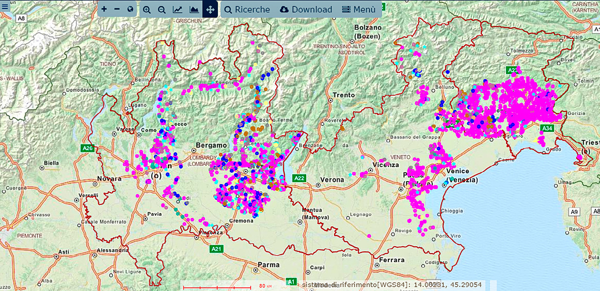Click the Bergamo city label

tap(212, 145)
